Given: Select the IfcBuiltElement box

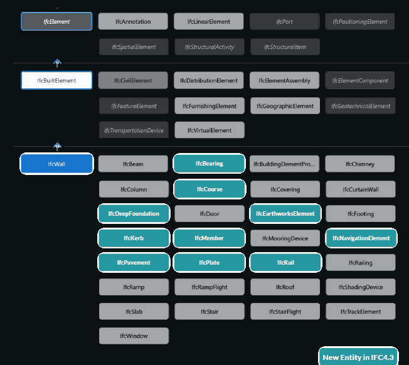Looking at the screenshot, I should [x=56, y=80].
